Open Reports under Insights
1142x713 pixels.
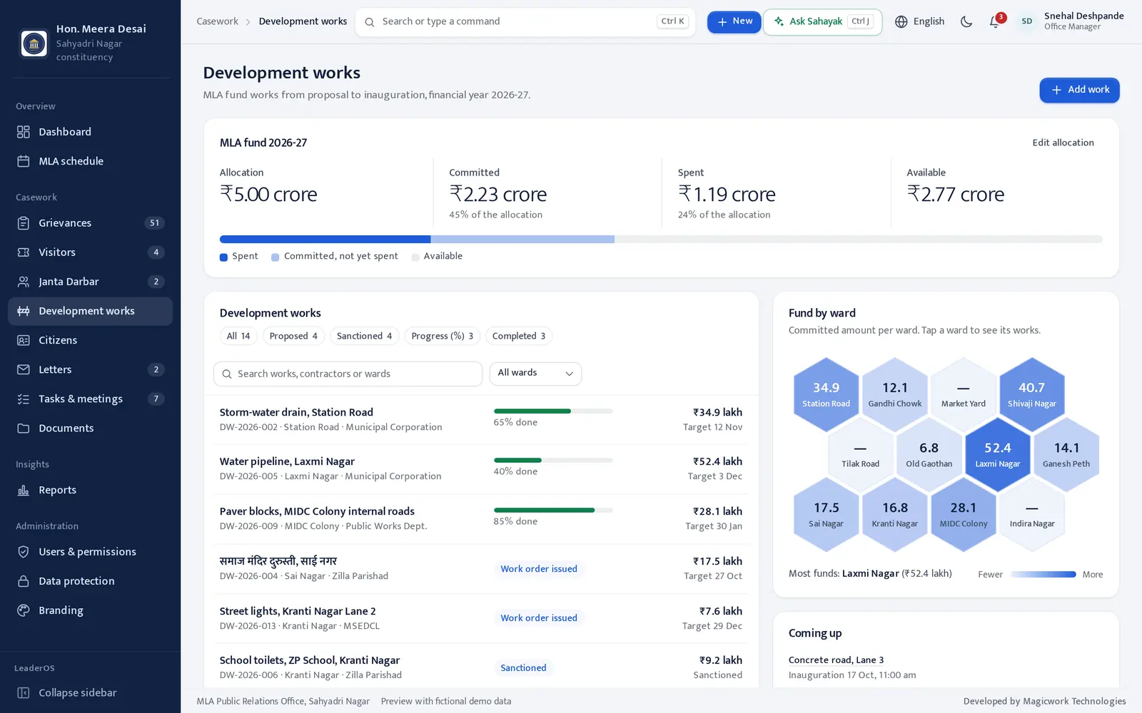tap(90, 490)
